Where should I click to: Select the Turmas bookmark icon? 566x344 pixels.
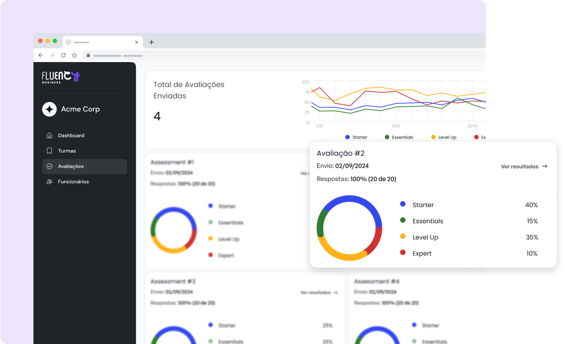pos(49,151)
